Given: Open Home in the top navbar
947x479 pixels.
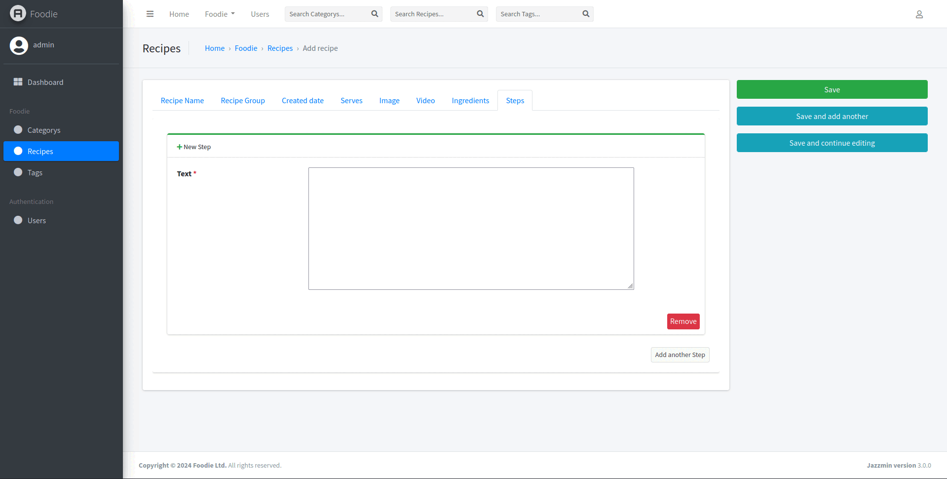Looking at the screenshot, I should coord(179,14).
